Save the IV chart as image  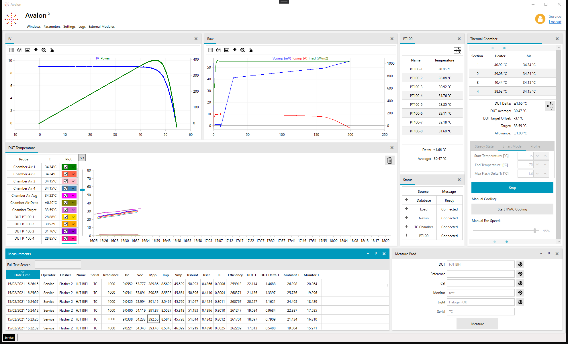(x=28, y=50)
